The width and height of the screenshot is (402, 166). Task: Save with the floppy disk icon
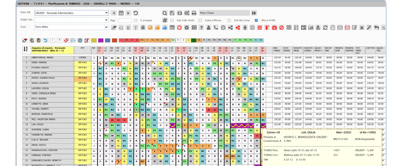(172, 13)
